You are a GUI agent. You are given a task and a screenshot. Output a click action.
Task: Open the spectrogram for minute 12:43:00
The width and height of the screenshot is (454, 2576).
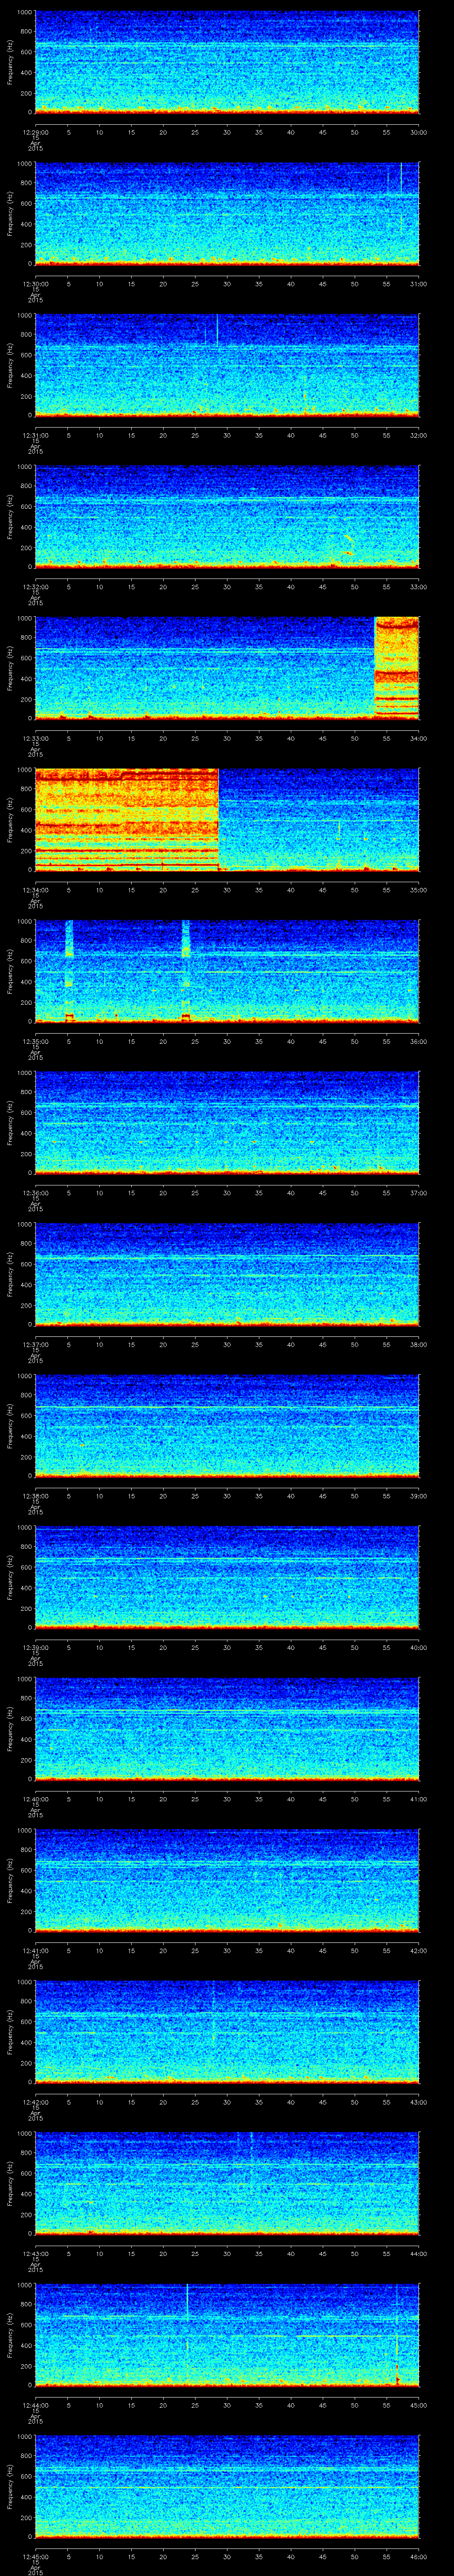(x=227, y=2183)
